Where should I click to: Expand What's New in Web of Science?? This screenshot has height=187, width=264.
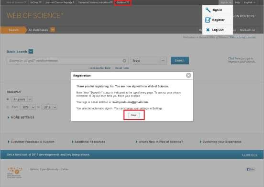[159, 142]
